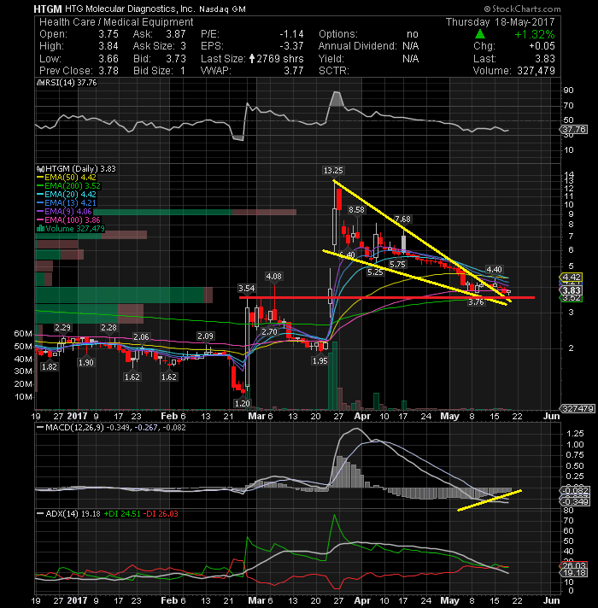The width and height of the screenshot is (598, 608).
Task: Click the 13.25 peak price label
Action: point(333,170)
